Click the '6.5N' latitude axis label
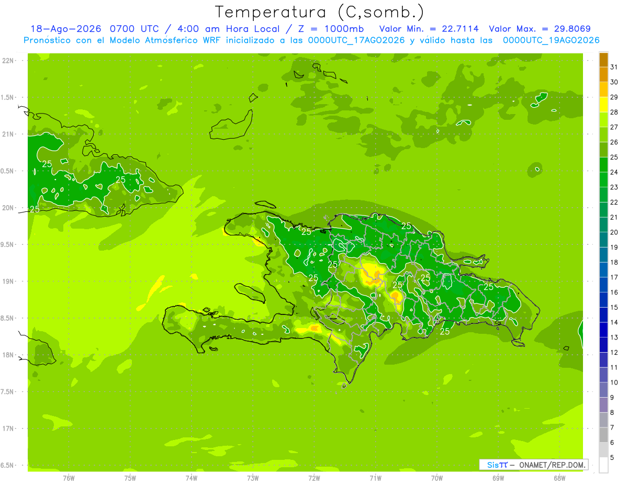 8,466
